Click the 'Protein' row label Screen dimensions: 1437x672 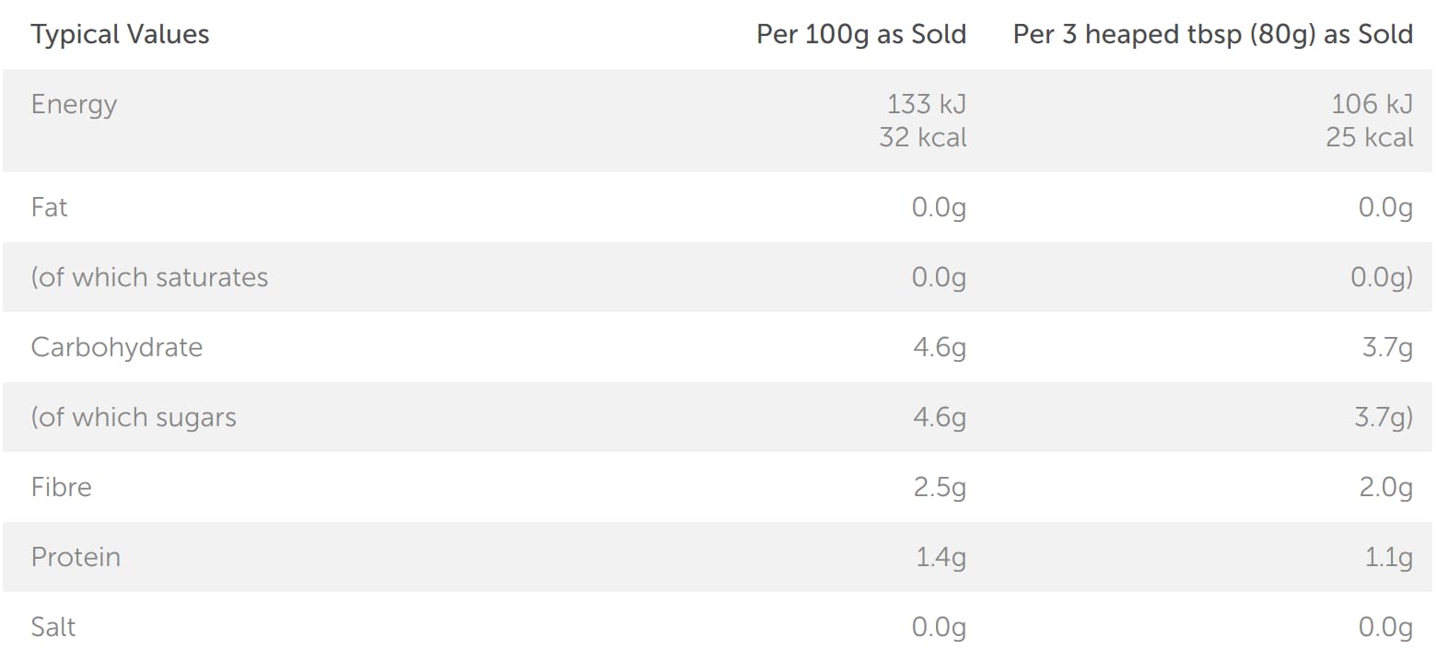click(x=76, y=557)
